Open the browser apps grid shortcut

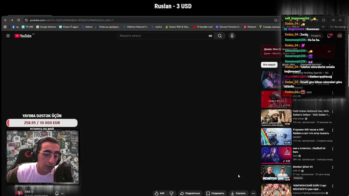click(5, 27)
